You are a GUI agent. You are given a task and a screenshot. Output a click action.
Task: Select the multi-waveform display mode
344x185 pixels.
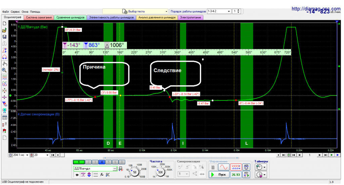coord(236,167)
